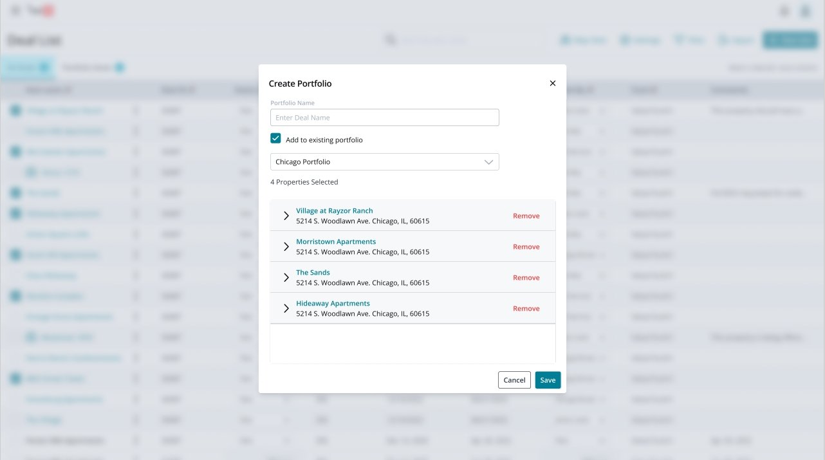The width and height of the screenshot is (825, 460).
Task: Expand Village at Rayzor Ranch row
Action: [286, 216]
